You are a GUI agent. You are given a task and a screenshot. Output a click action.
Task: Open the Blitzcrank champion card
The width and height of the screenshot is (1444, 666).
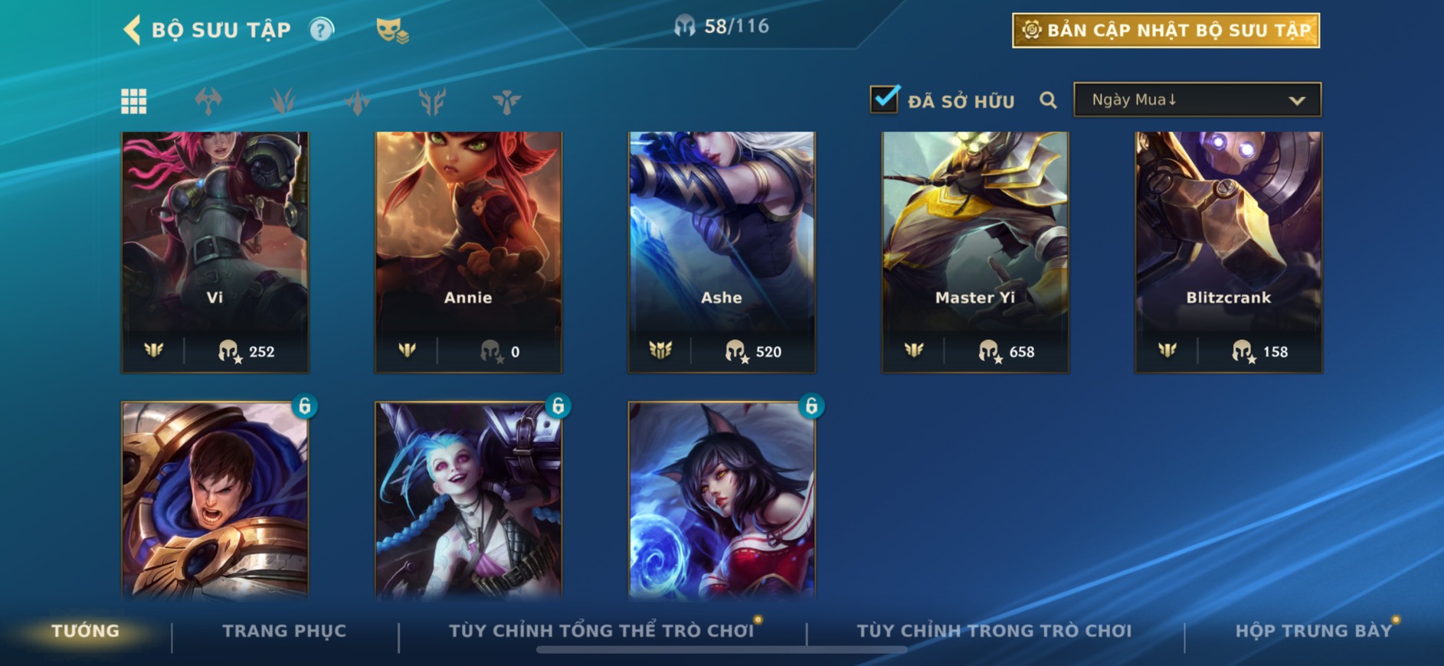tap(1228, 252)
